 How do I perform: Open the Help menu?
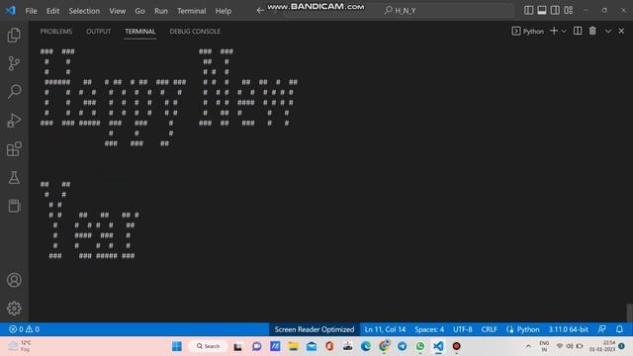[x=223, y=11]
